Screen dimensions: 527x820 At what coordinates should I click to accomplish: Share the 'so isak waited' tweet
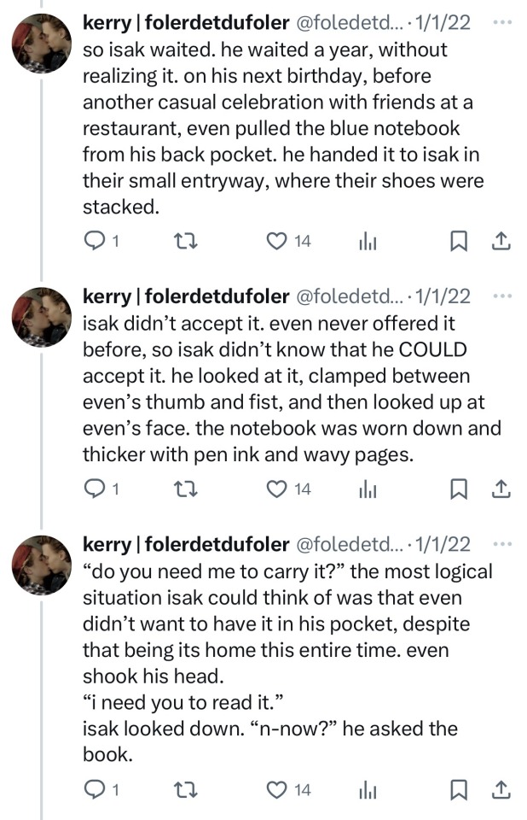502,243
